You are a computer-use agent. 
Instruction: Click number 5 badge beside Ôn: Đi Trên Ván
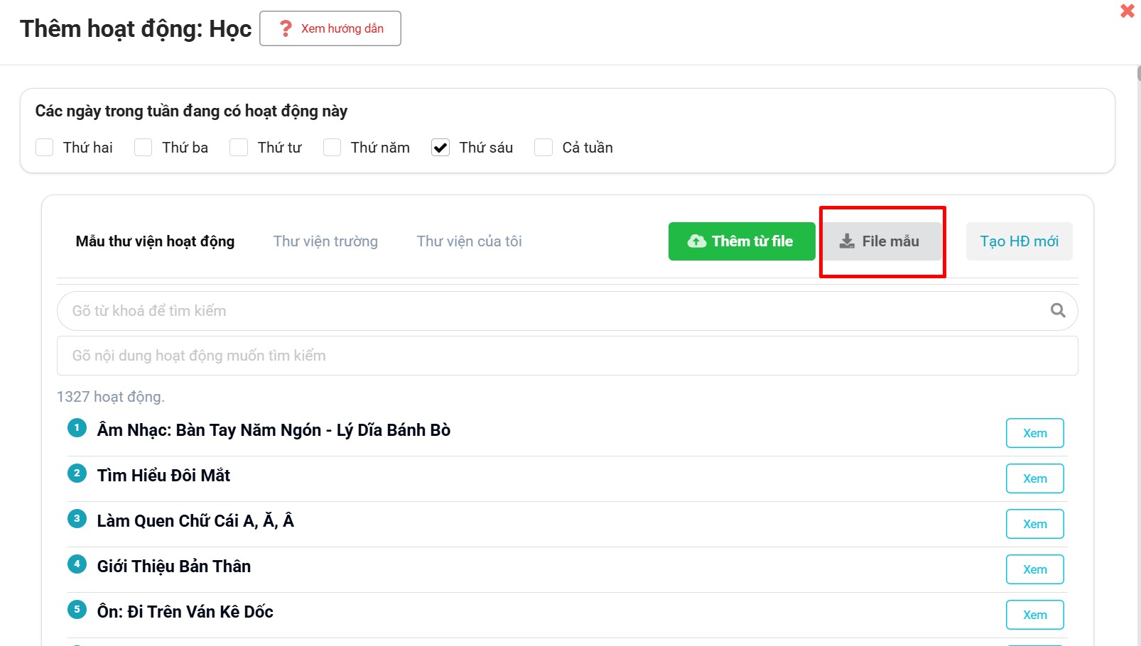coord(77,610)
